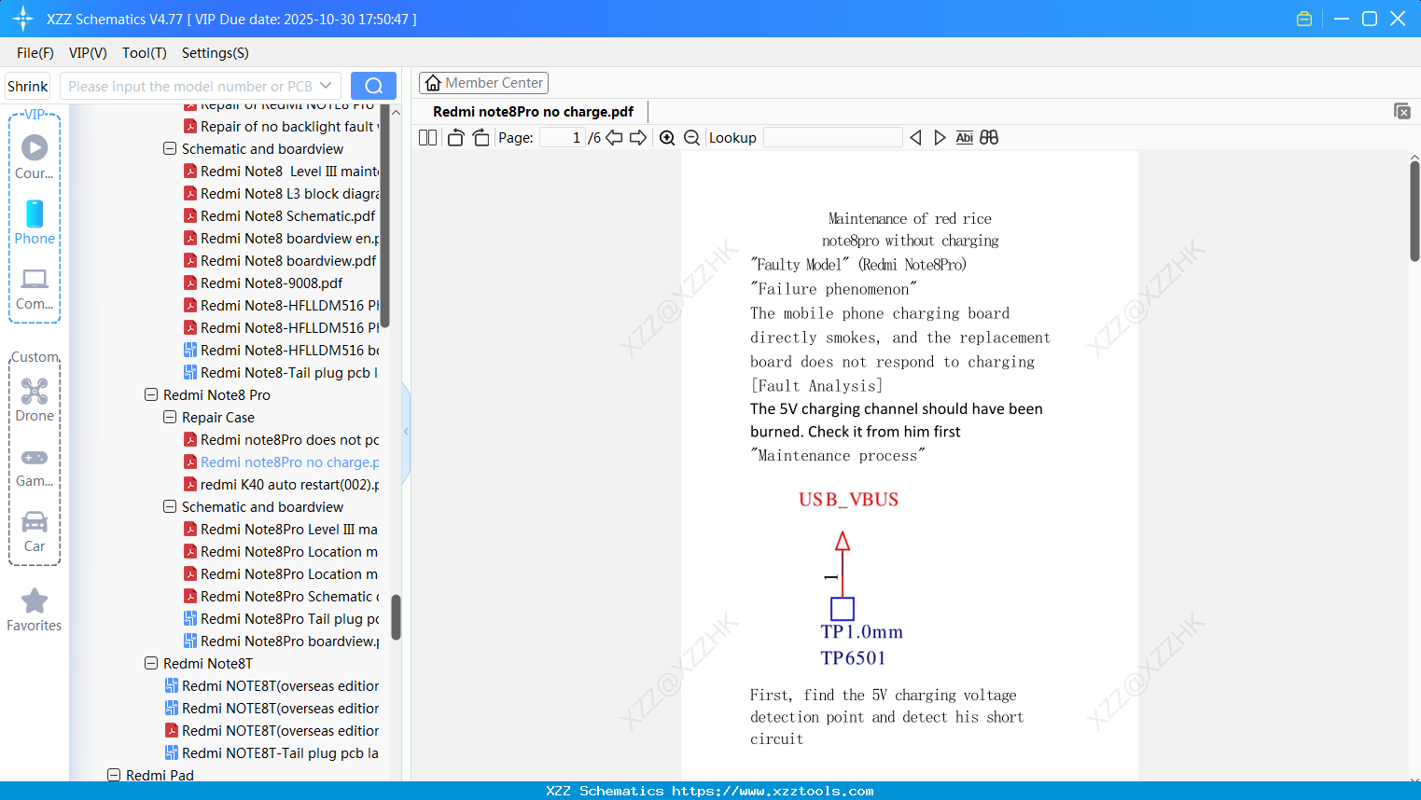Open the Car category
This screenshot has height=800, width=1421.
[x=35, y=531]
